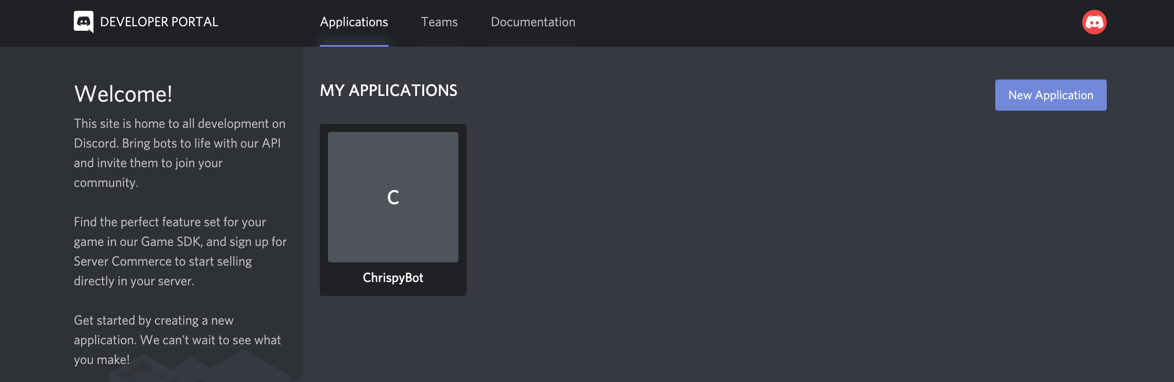Click the My Applications heading
Screen dimensions: 1174x382
(x=389, y=90)
